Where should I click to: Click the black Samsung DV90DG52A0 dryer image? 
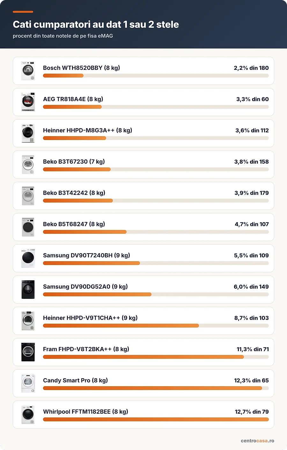(28, 290)
